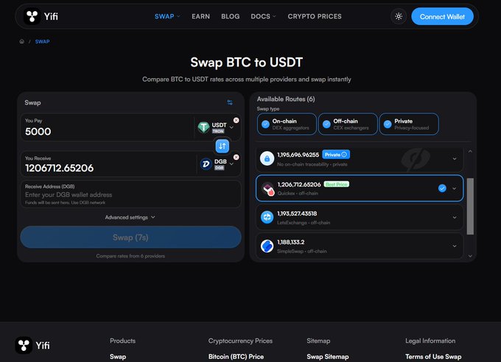The height and width of the screenshot is (362, 501).
Task: Open the Swap Sitemap link
Action: 328,357
